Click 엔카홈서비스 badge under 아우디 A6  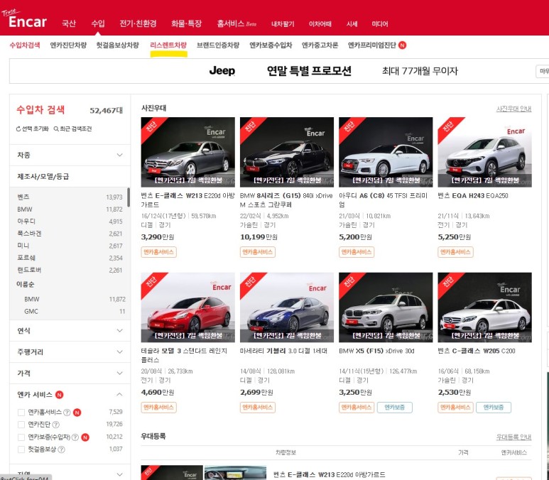[x=357, y=252]
